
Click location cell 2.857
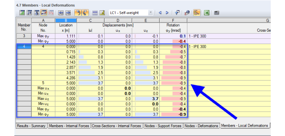pyautogui.click(x=66, y=67)
